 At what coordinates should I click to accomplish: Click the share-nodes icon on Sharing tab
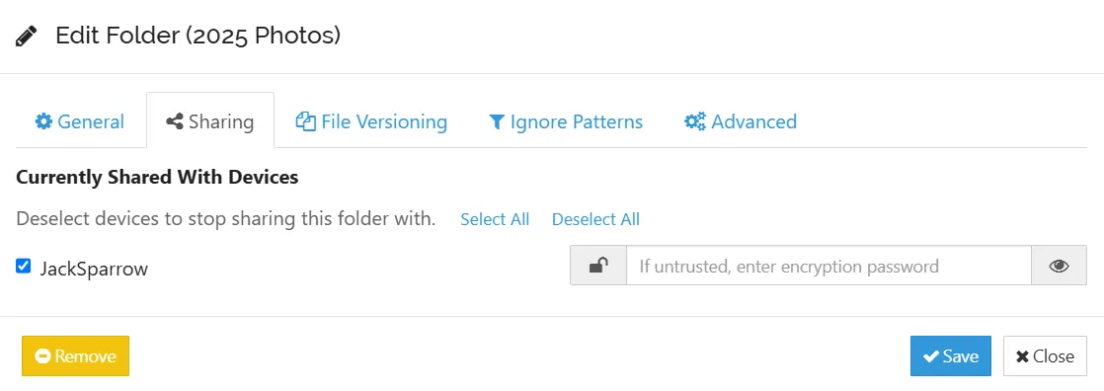coord(175,121)
